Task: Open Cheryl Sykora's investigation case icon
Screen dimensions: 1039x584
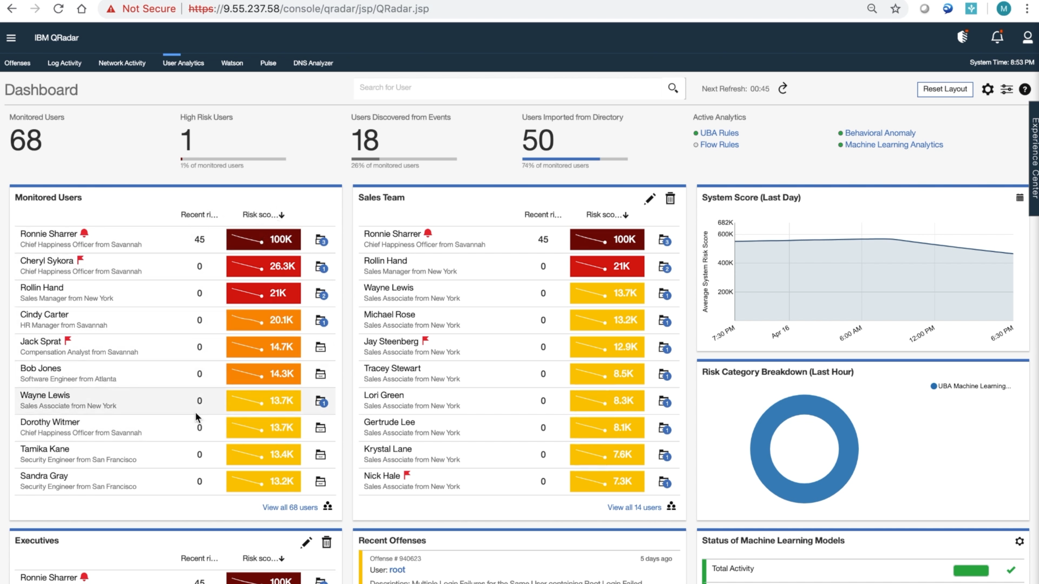Action: point(321,267)
